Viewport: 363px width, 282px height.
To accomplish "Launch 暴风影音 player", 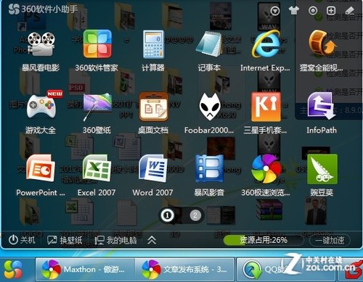I will pyautogui.click(x=209, y=168).
